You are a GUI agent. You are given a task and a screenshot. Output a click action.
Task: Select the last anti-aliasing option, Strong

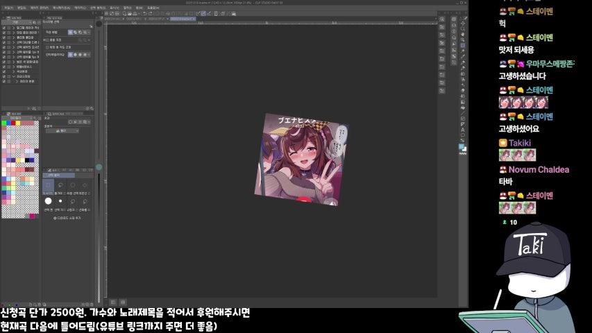85,55
